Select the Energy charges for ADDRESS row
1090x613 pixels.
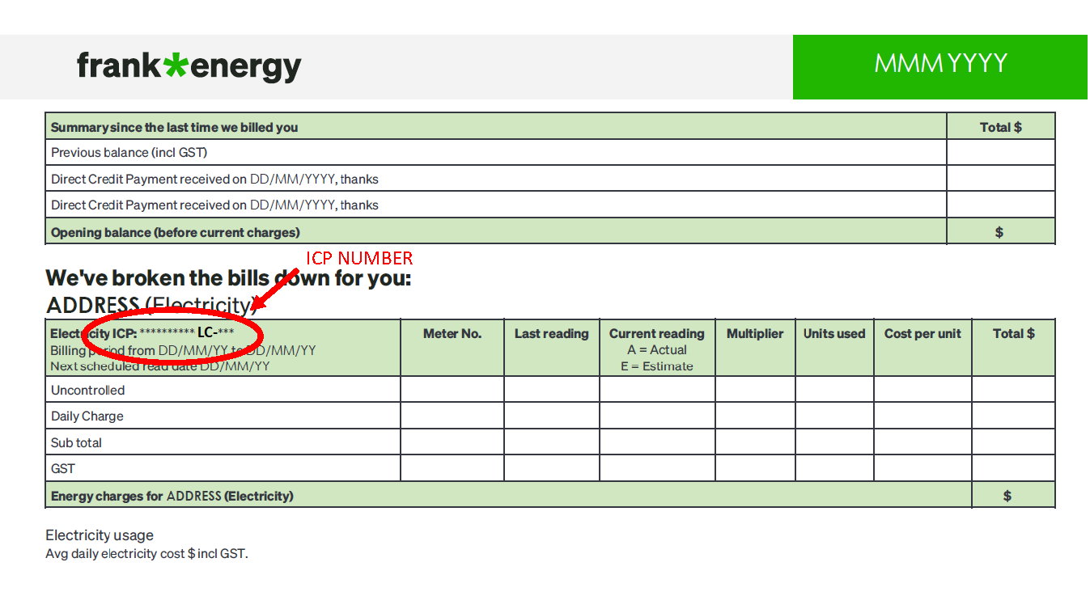172,496
